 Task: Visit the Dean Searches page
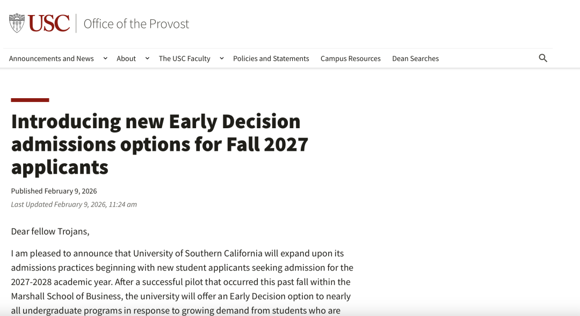point(415,58)
